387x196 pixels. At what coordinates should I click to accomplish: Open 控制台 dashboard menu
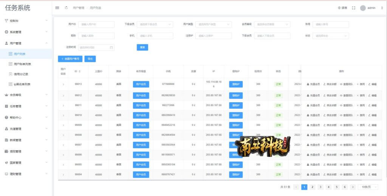26,21
